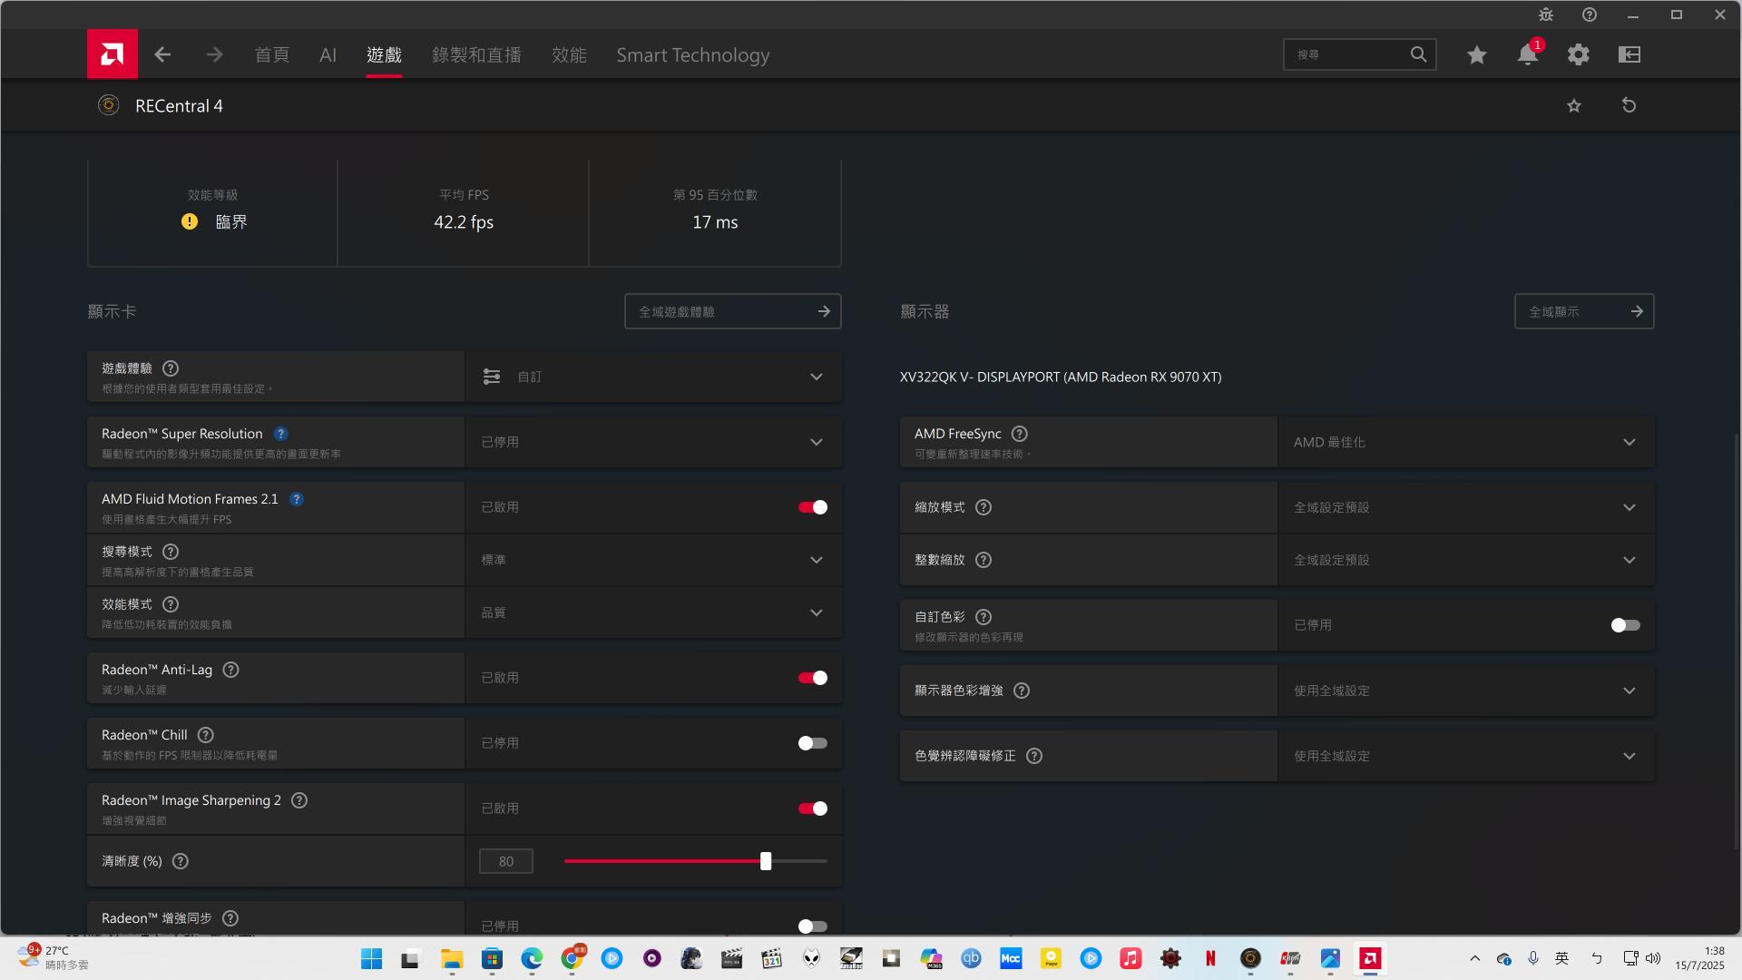Click the 全域顯示 button

[x=1583, y=311]
